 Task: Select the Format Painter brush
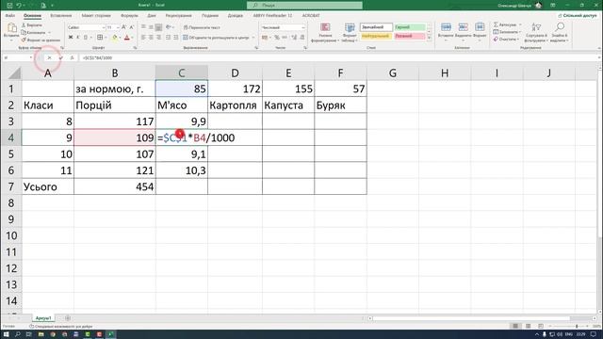[41, 40]
